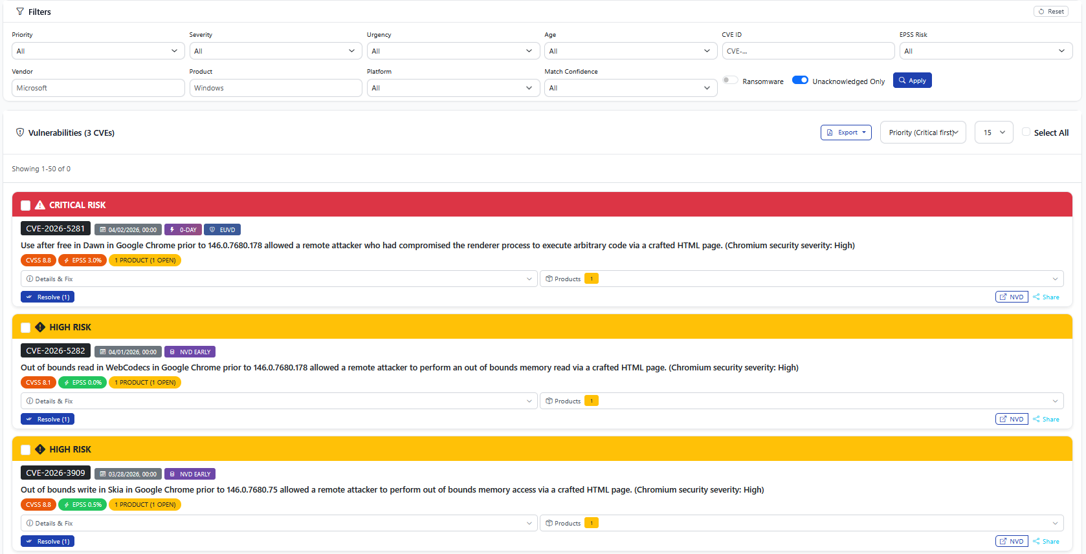This screenshot has height=554, width=1086.
Task: Expand Details & Fix for CVE-2026-3909
Action: (279, 523)
